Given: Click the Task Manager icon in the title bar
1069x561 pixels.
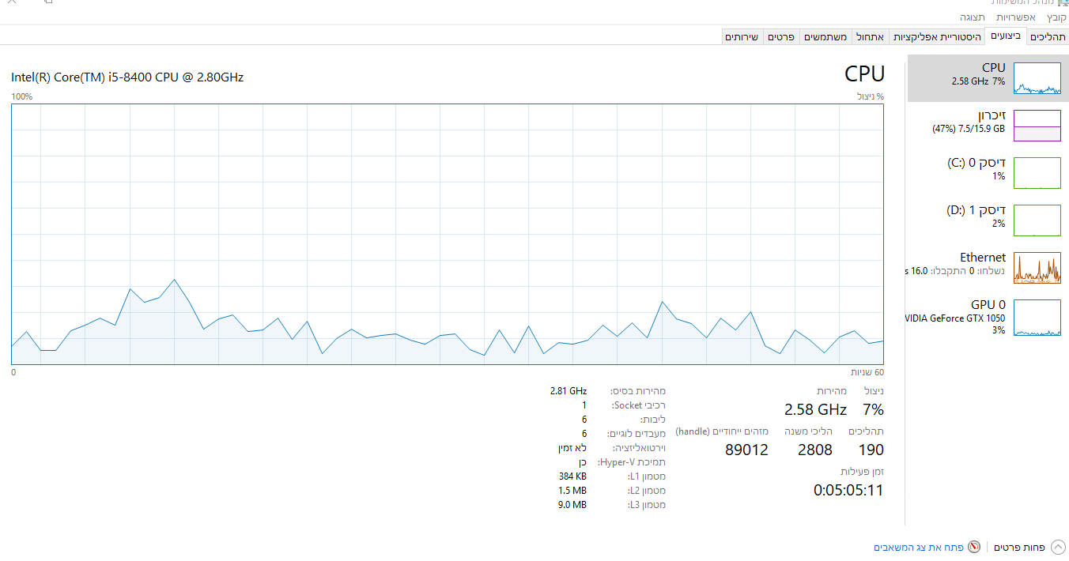Looking at the screenshot, I should [x=1063, y=2].
